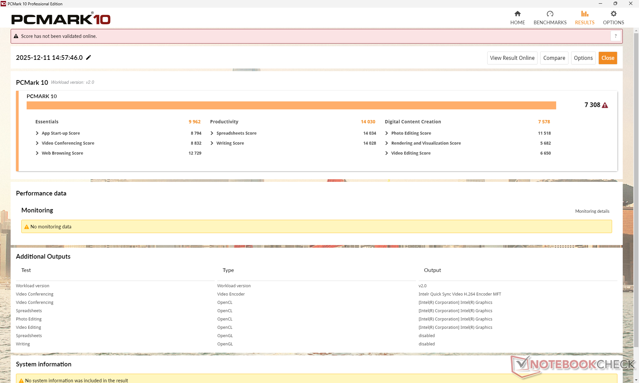Click the question mark help icon
Viewport: 639px width, 383px height.
coord(615,36)
